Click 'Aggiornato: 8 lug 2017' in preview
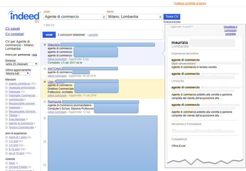 pyautogui.click(x=182, y=27)
